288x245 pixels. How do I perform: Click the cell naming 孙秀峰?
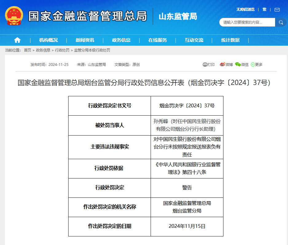pyautogui.click(x=187, y=125)
